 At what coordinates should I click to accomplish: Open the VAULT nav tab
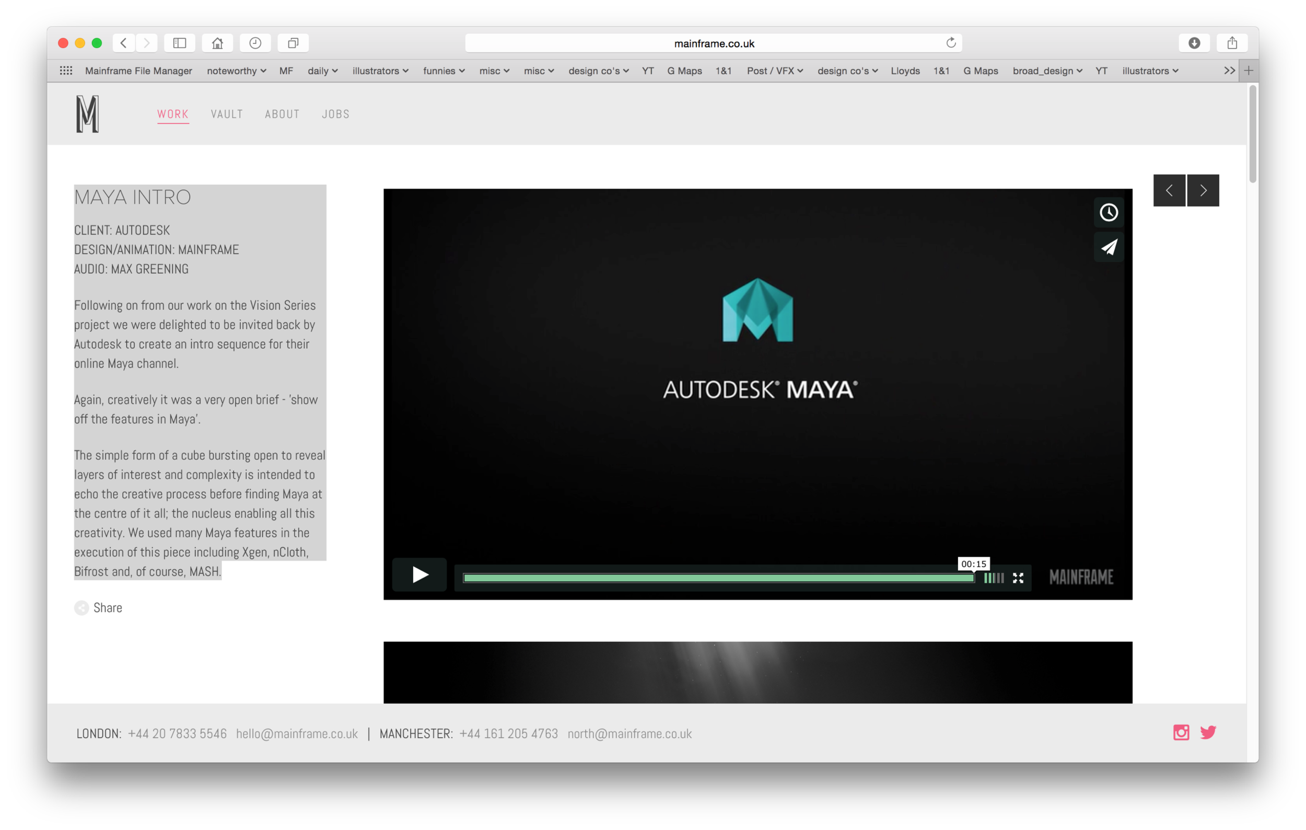coord(227,114)
